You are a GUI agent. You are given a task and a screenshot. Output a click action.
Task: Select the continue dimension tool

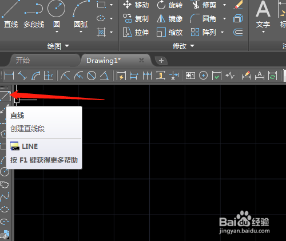[147, 76]
